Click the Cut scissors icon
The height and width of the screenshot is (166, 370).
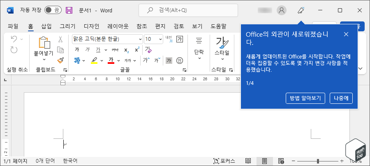pyautogui.click(x=61, y=39)
